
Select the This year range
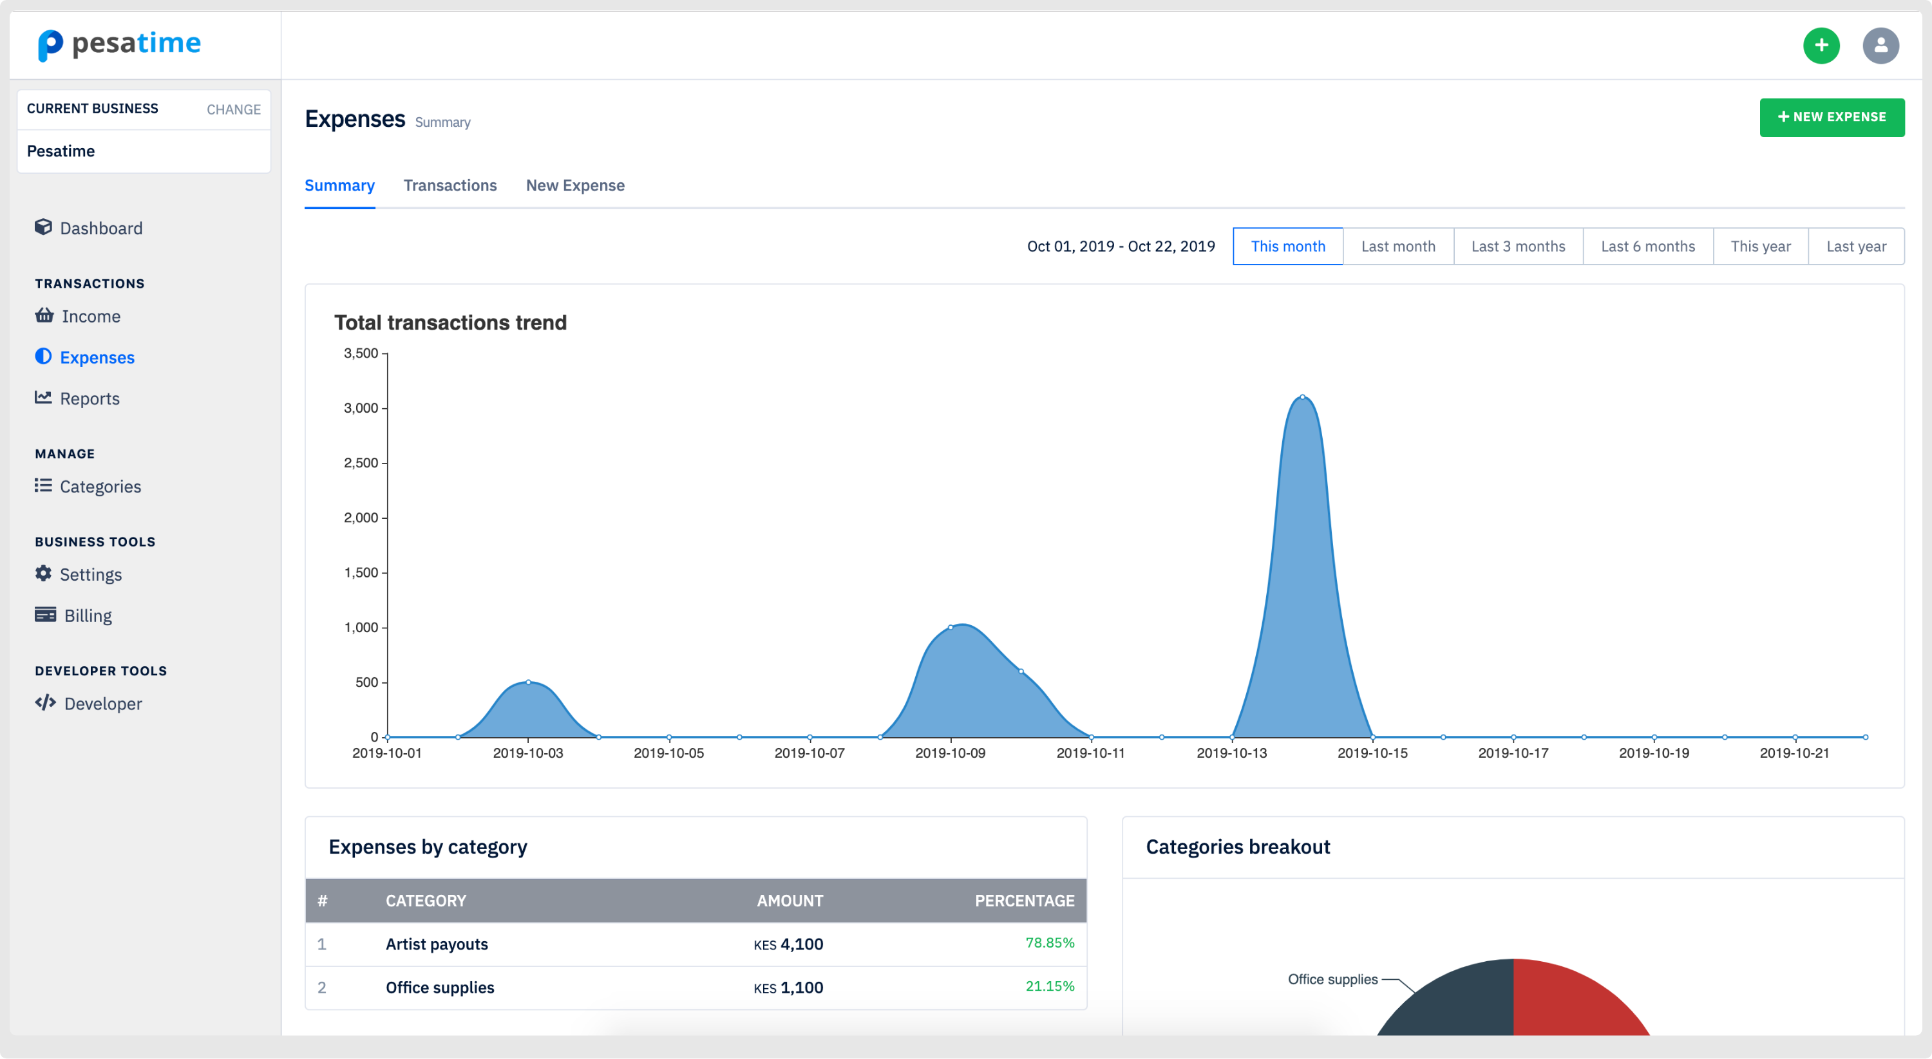[x=1759, y=247]
